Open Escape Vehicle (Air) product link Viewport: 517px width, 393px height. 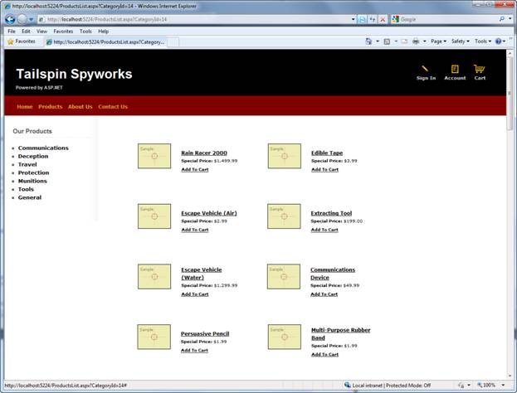point(209,213)
